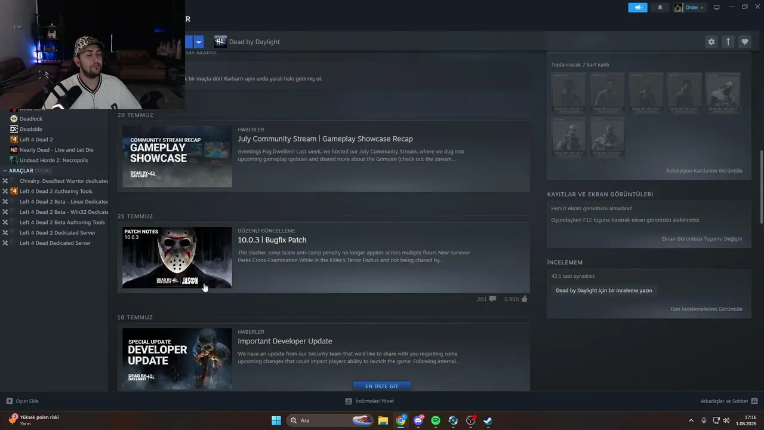Click the İndirmeleri Yönet label
764x430 pixels.
[375, 401]
